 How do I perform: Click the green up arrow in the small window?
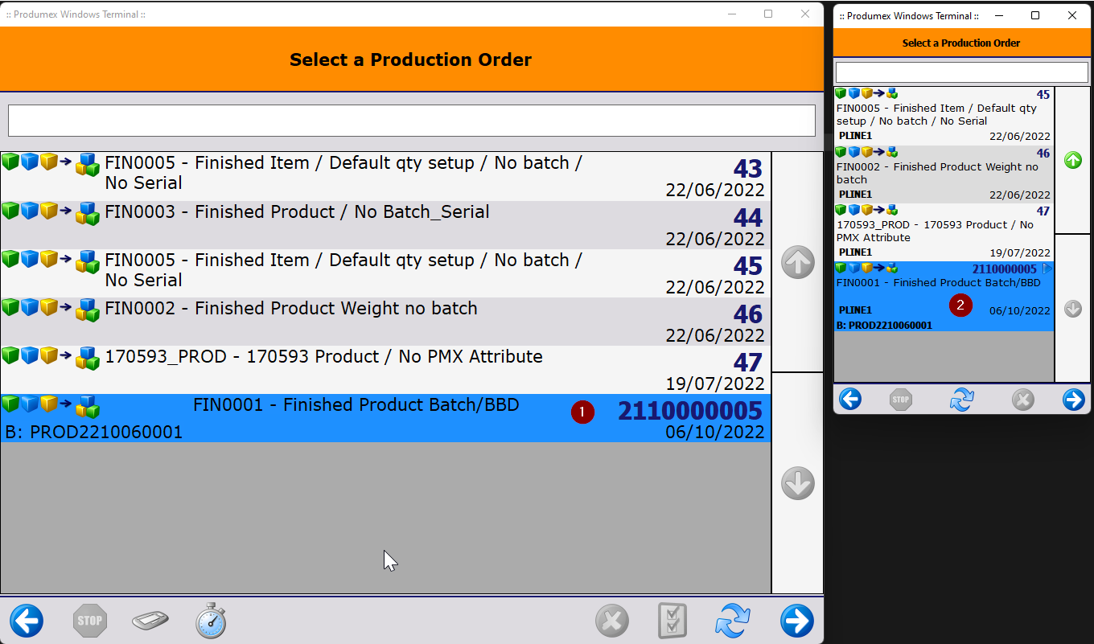[1073, 161]
